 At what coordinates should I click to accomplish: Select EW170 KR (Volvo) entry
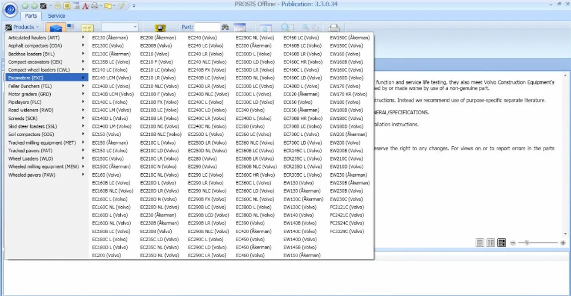pos(348,94)
